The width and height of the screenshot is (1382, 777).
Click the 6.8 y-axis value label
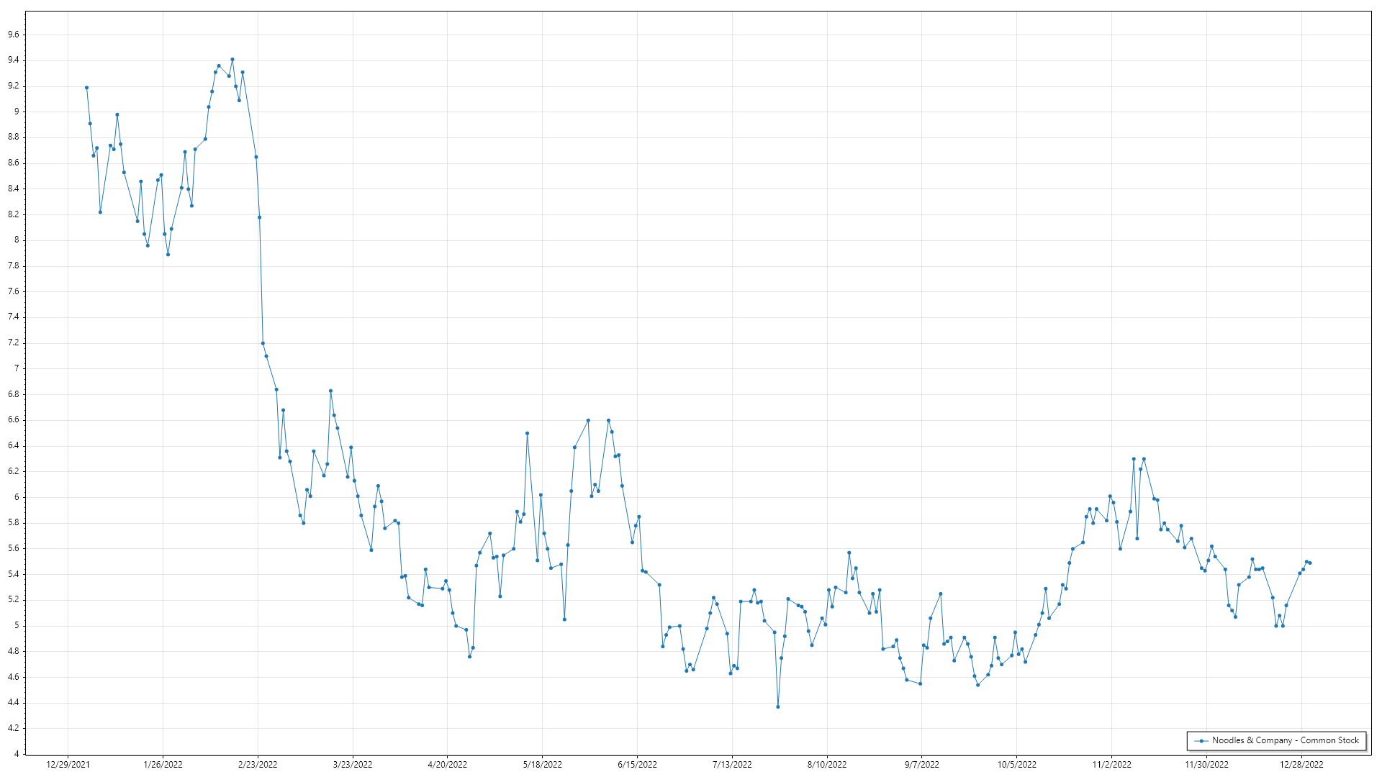(14, 394)
